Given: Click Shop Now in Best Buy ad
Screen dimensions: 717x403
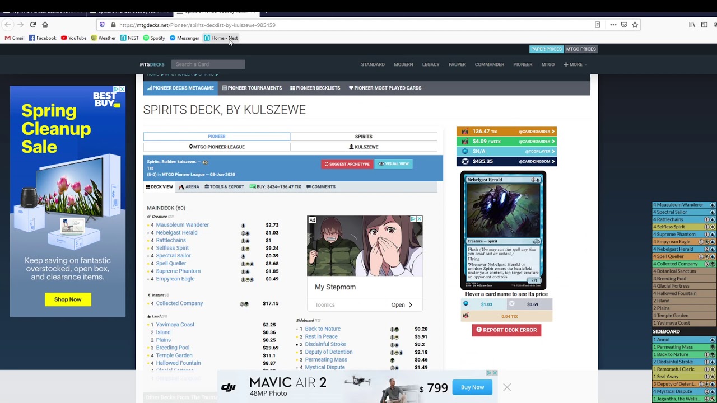Looking at the screenshot, I should (x=68, y=299).
